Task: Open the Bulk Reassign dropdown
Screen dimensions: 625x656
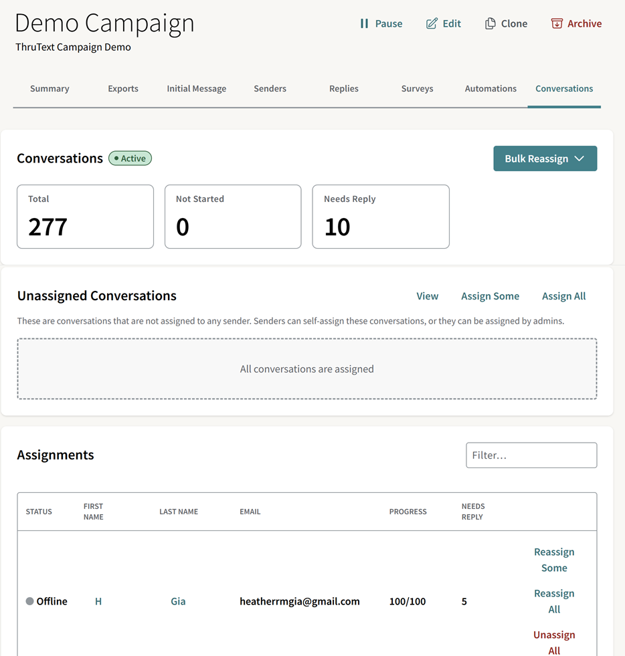Action: pyautogui.click(x=545, y=158)
